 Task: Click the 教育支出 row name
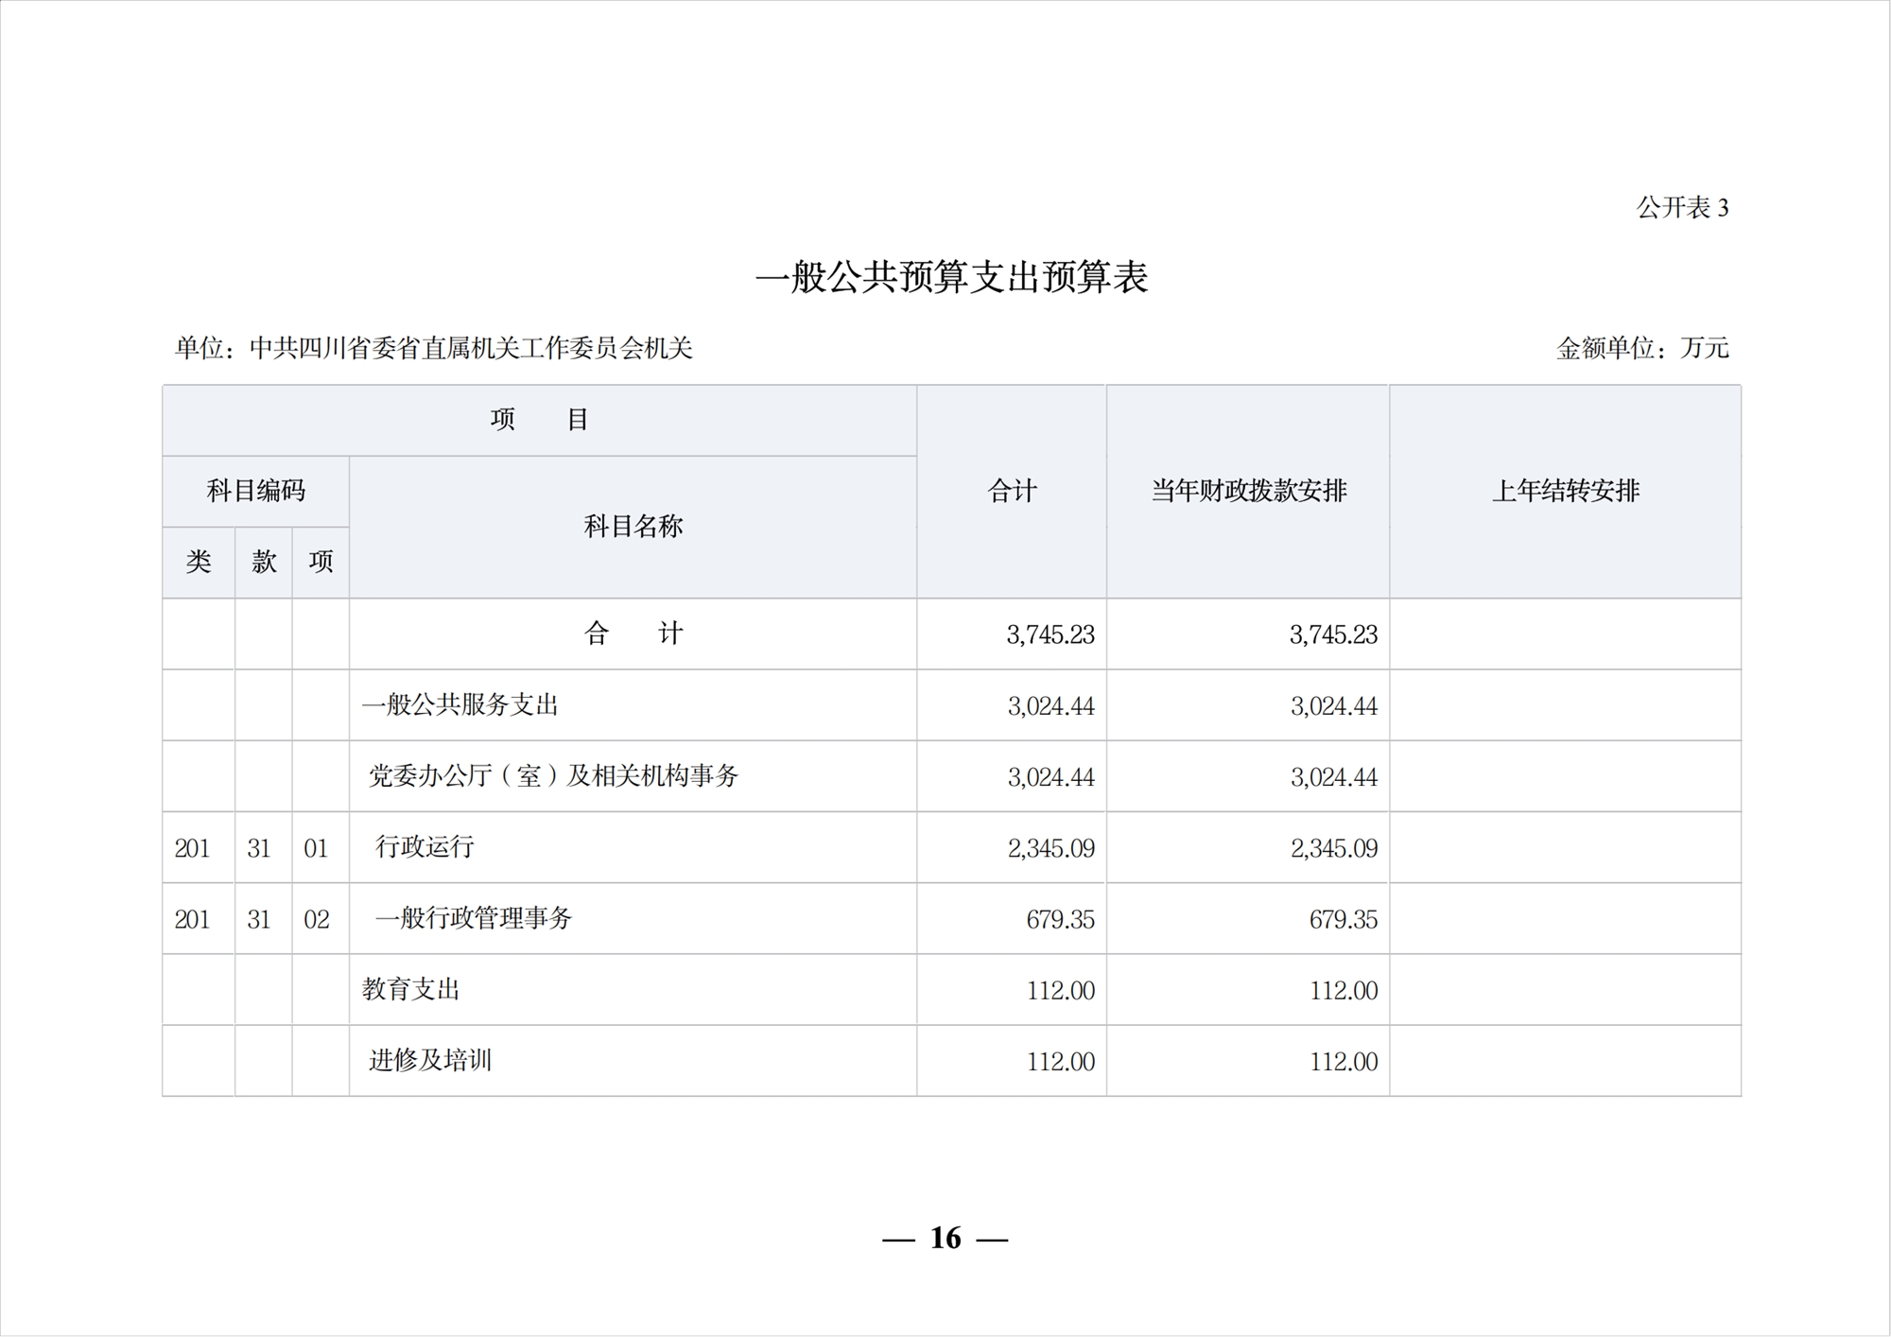pos(410,990)
